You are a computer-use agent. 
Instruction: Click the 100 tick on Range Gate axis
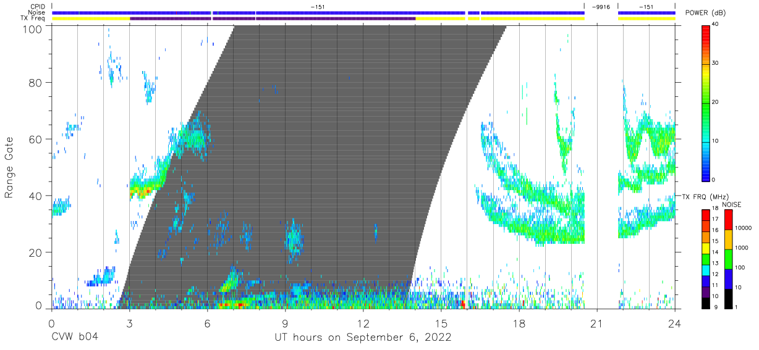33,29
